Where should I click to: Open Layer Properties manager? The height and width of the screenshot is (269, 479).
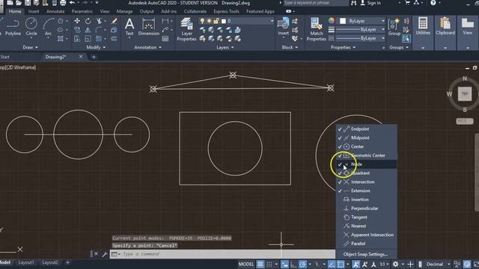click(x=186, y=29)
